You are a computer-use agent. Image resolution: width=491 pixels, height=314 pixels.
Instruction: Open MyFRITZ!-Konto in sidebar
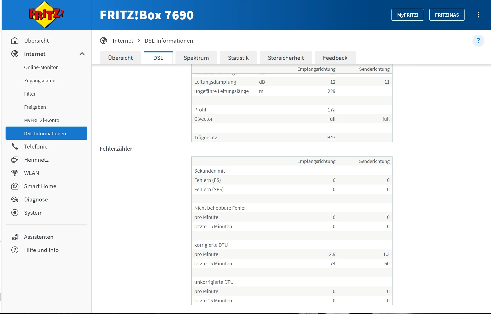[x=42, y=120]
